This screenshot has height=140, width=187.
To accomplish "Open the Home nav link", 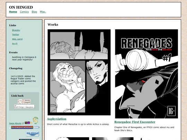I will click(x=13, y=12).
